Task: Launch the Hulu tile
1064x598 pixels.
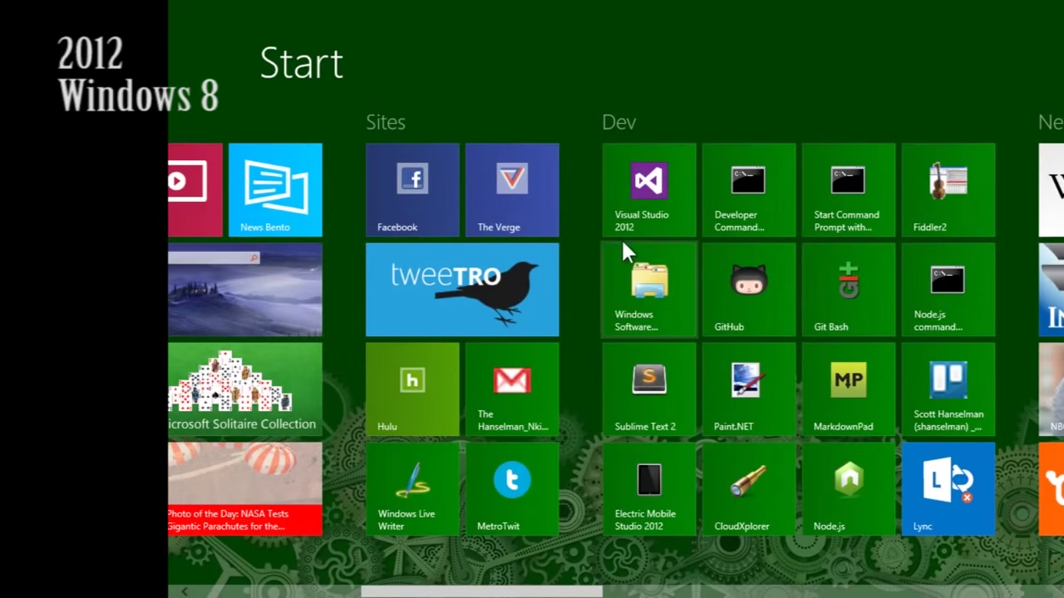Action: pos(412,389)
